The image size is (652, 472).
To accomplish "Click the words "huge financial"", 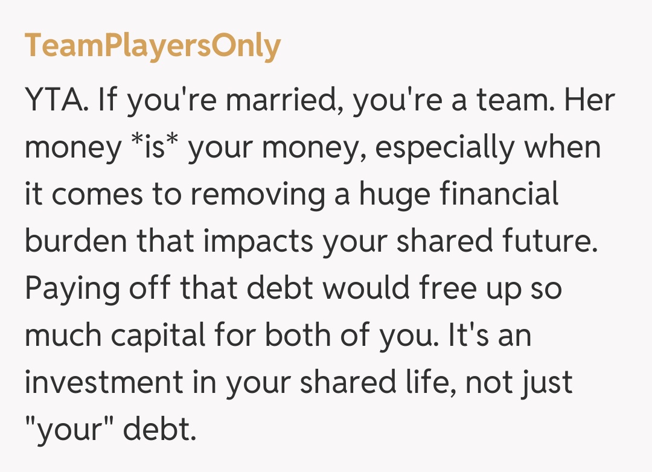I will (x=460, y=195).
